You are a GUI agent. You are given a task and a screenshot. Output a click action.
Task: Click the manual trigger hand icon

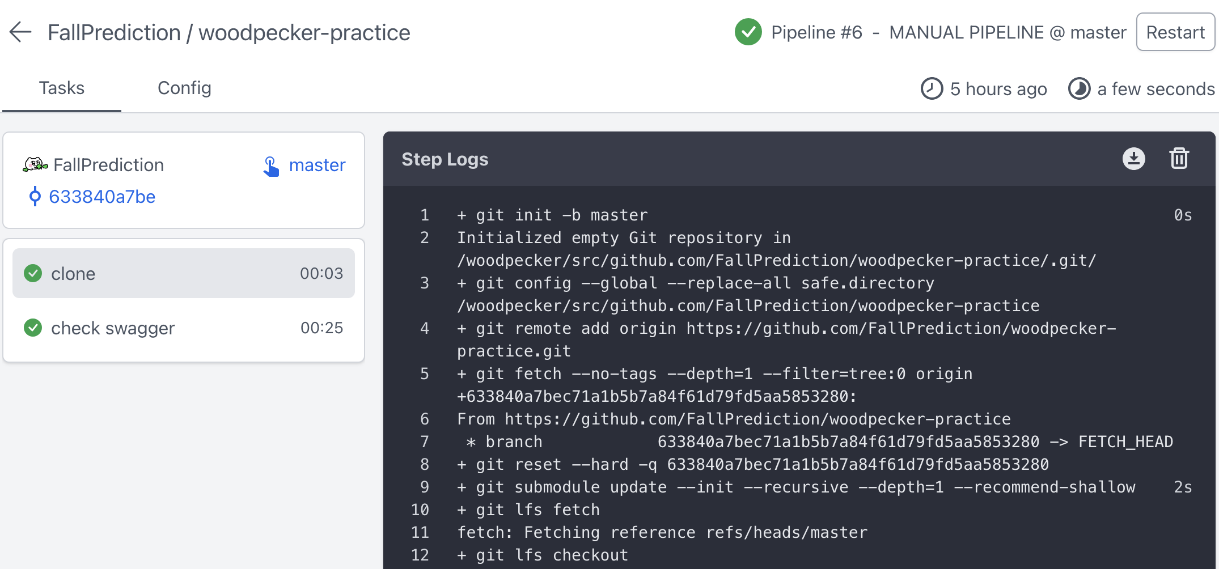272,165
